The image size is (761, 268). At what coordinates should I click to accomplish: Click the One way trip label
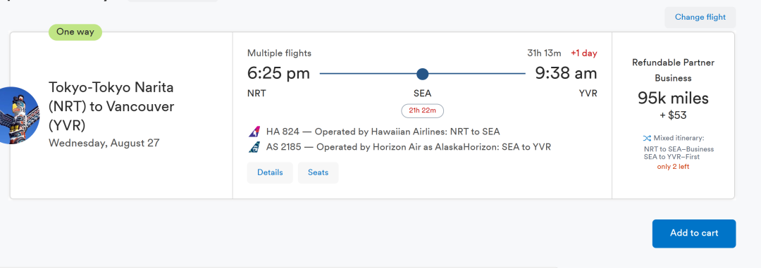(75, 32)
